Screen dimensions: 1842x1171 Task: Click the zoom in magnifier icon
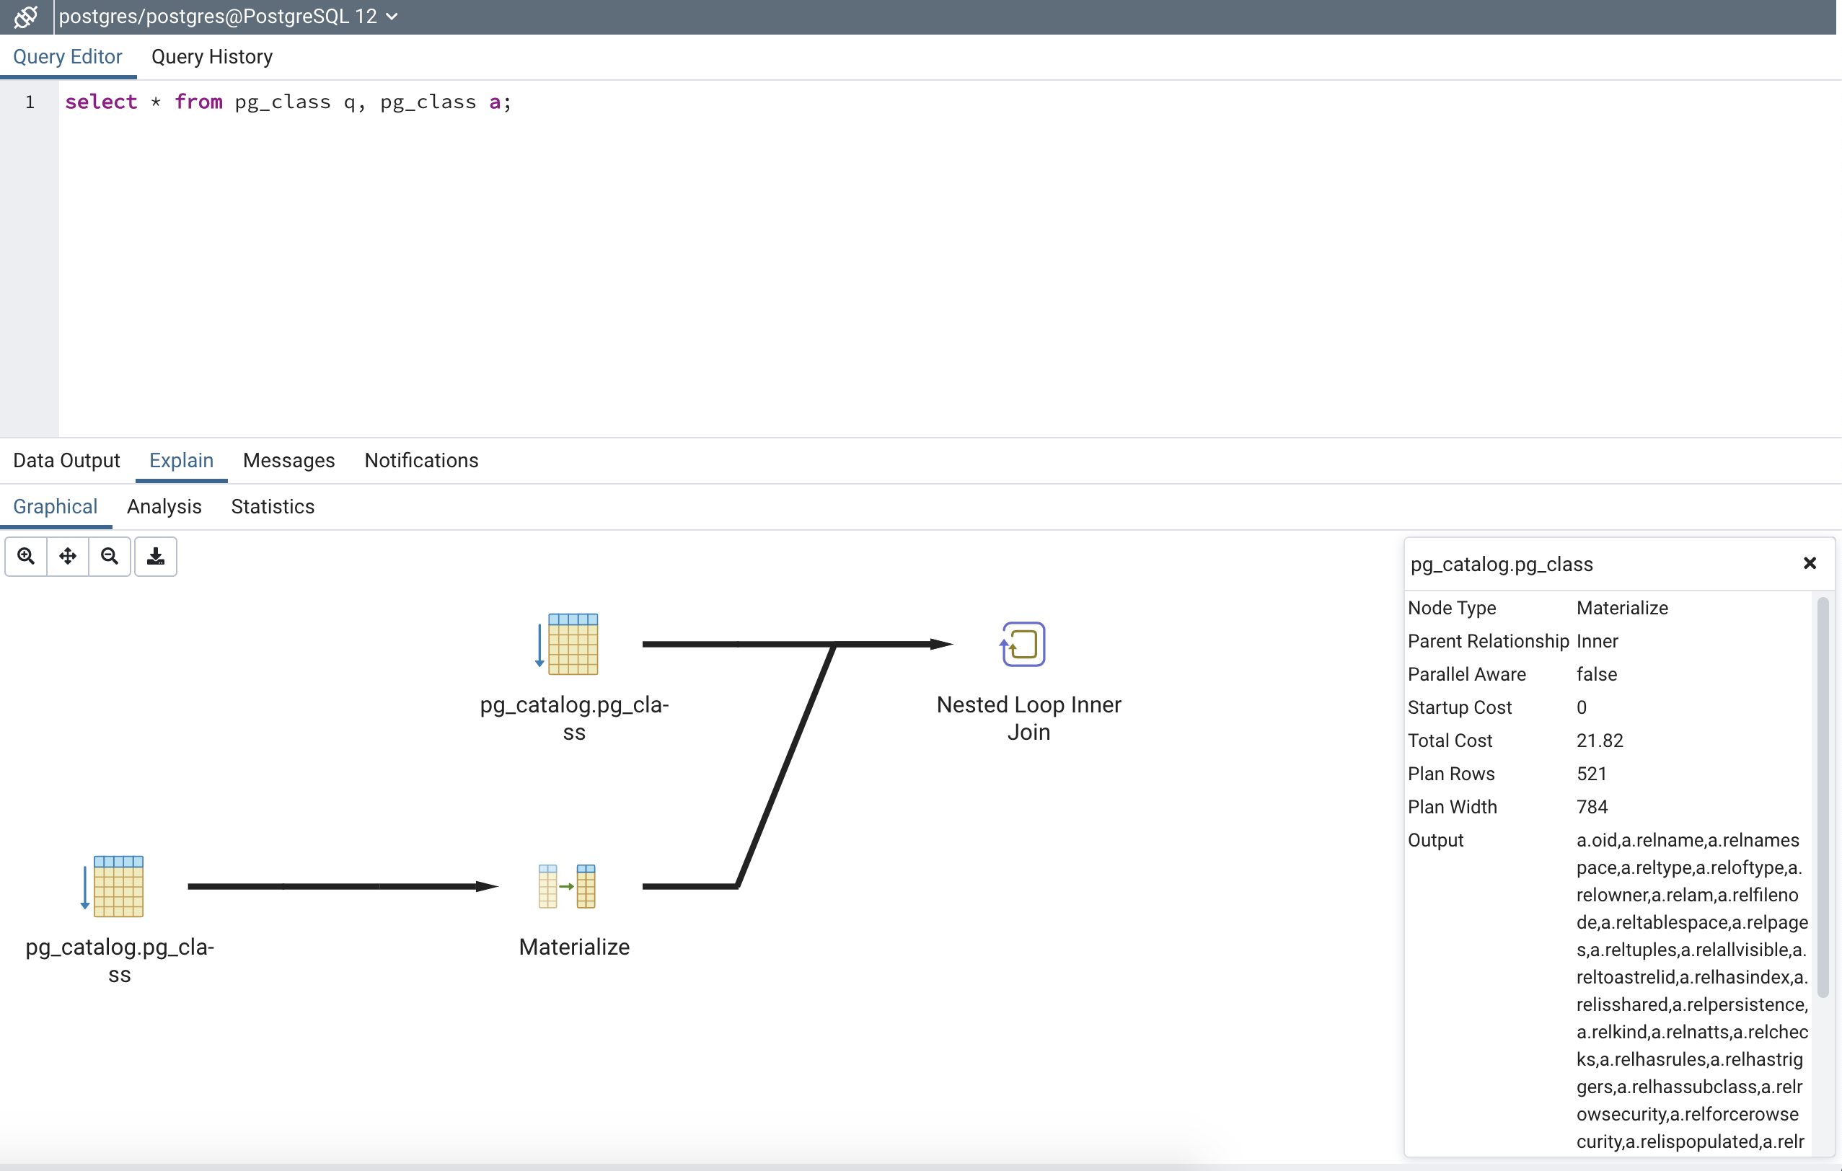tap(26, 556)
